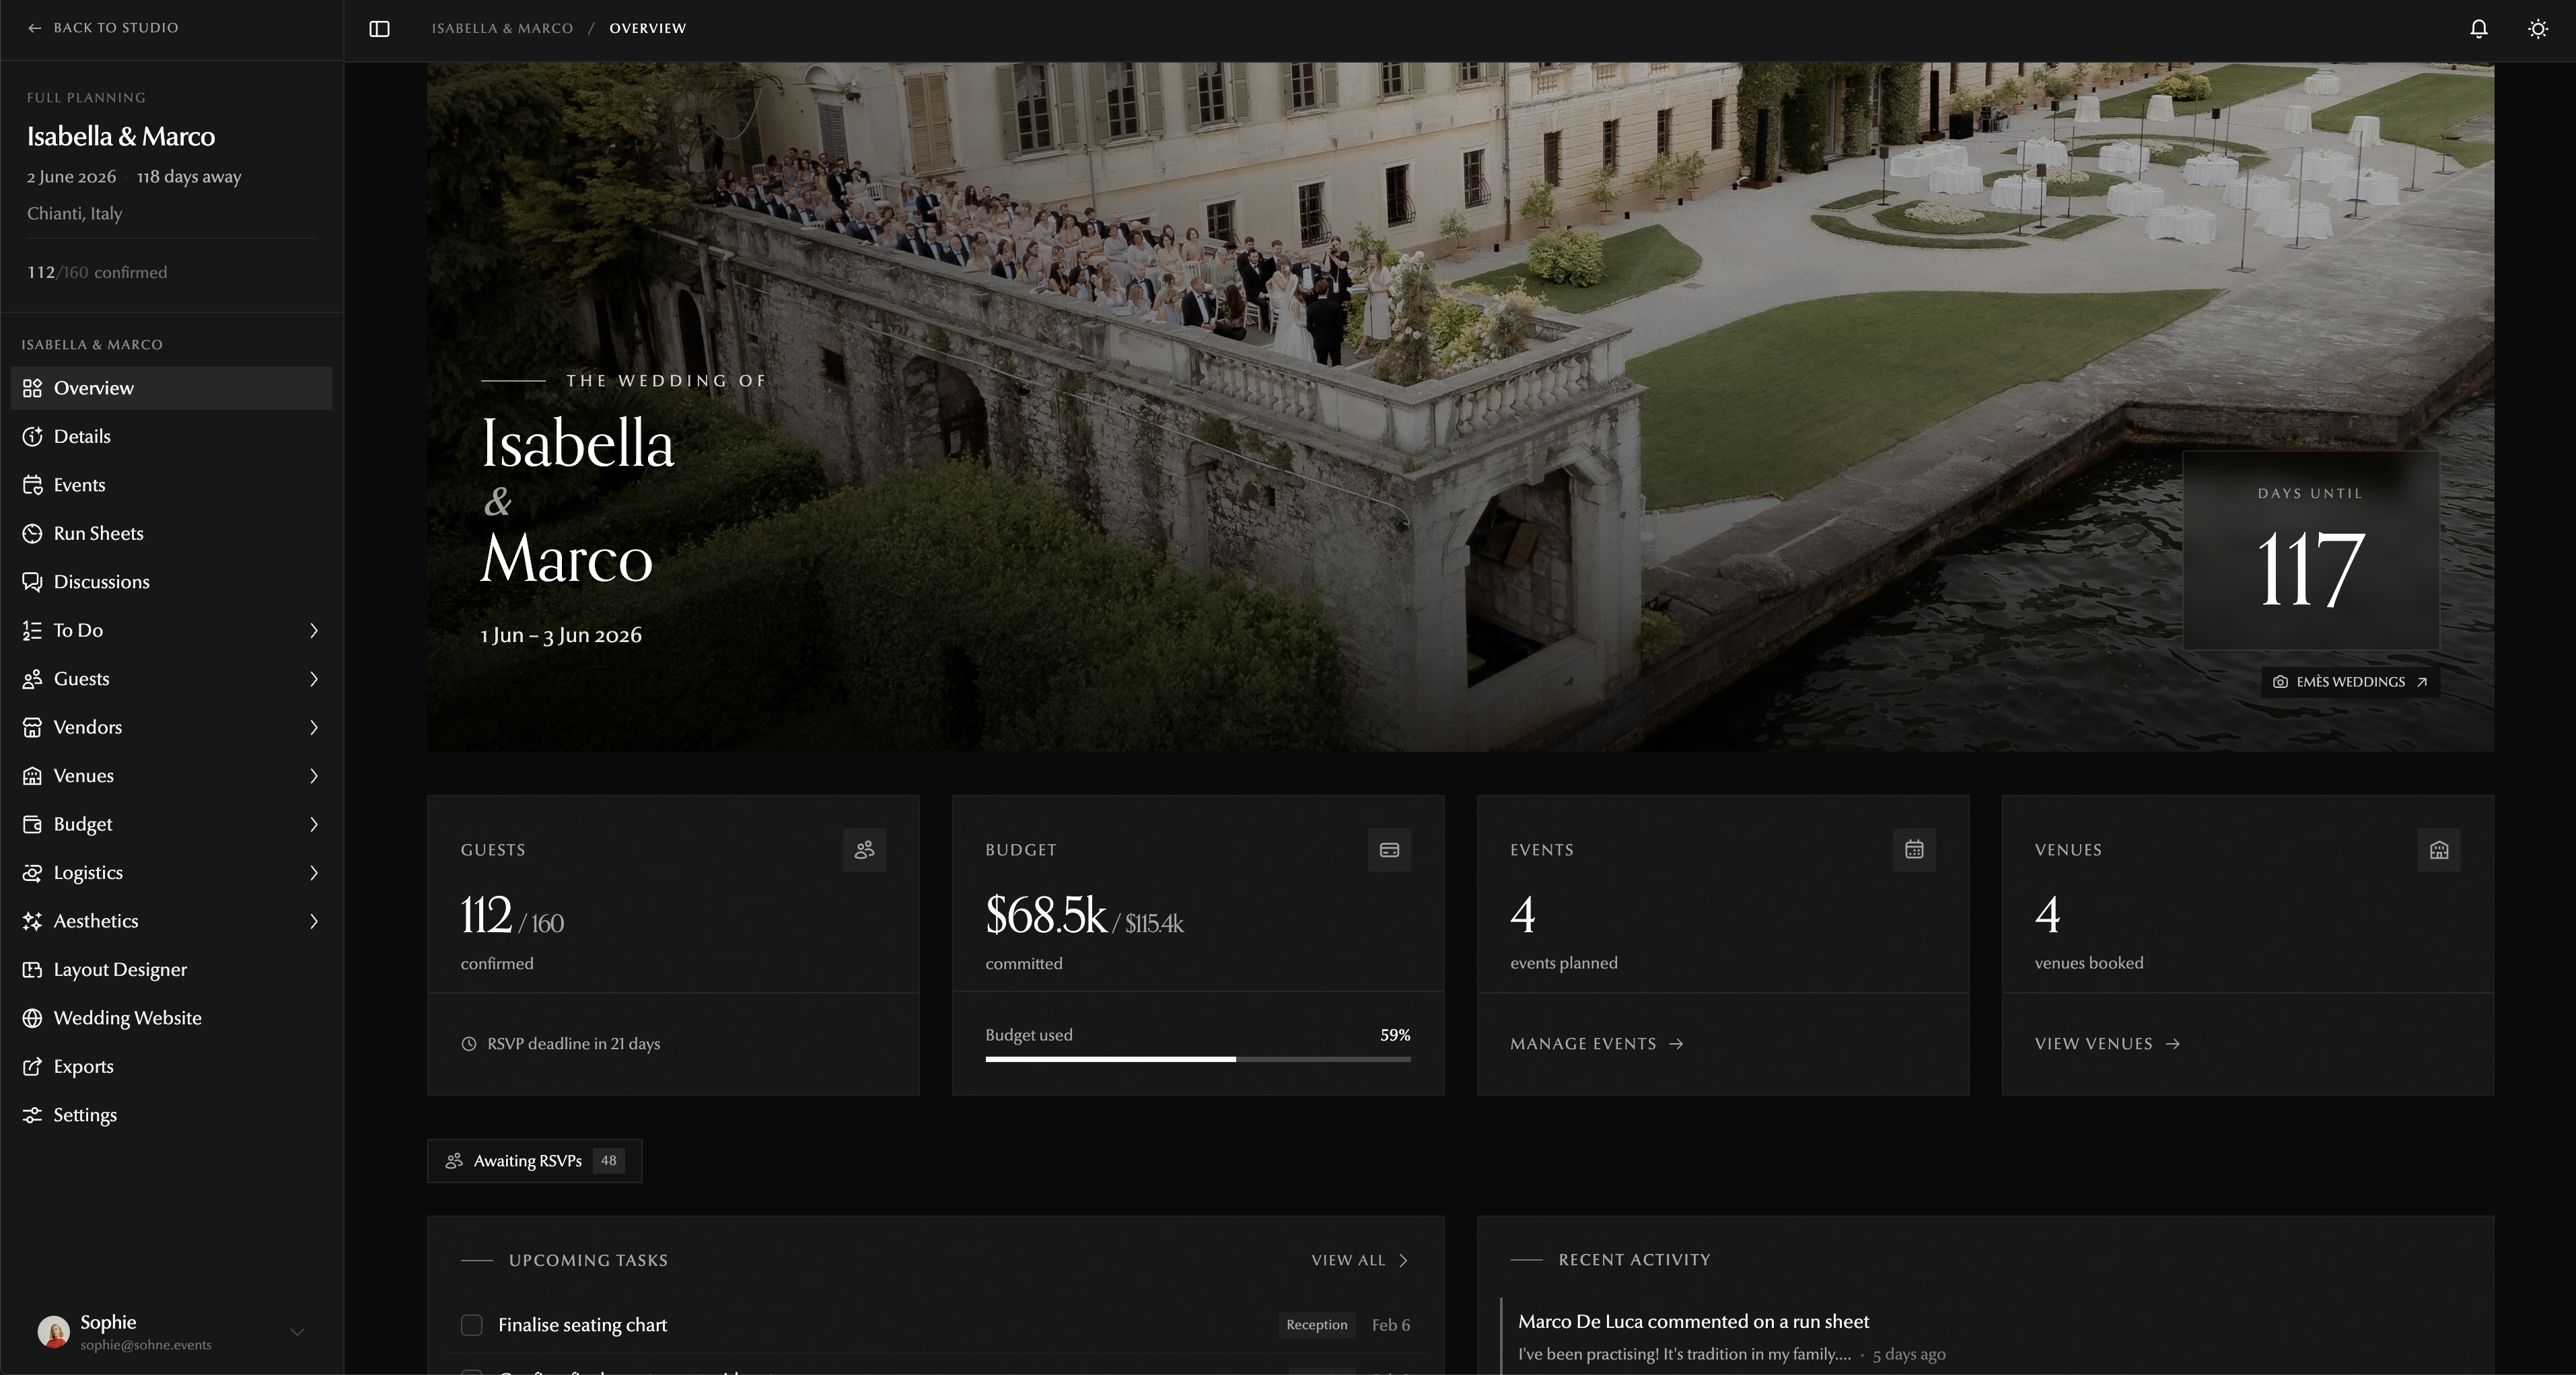This screenshot has height=1375, width=2576.
Task: Click the calendar icon on Events card
Action: (1913, 850)
